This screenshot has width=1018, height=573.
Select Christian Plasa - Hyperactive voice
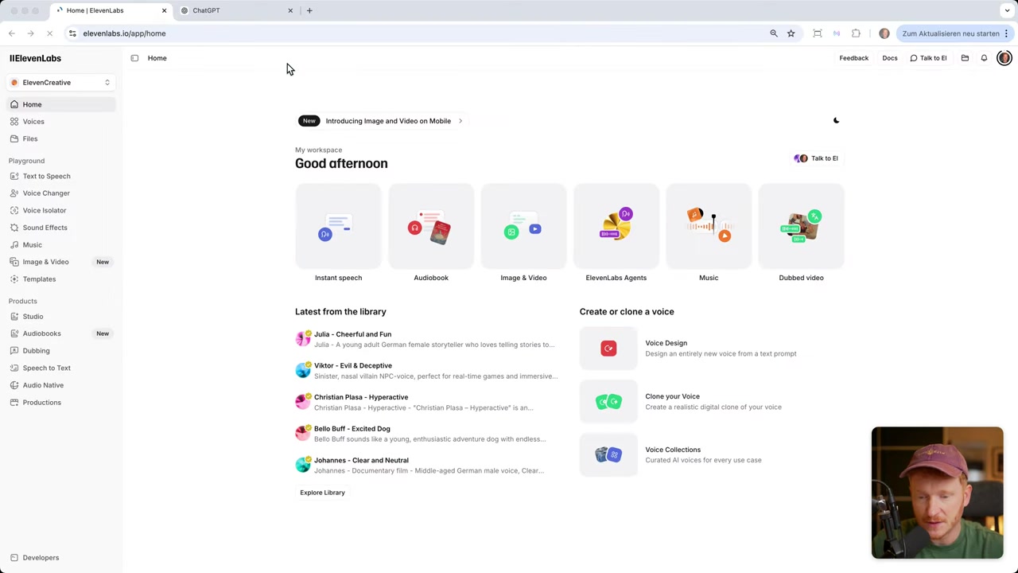click(427, 402)
